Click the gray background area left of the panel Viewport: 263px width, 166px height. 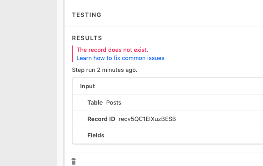coord(29,83)
